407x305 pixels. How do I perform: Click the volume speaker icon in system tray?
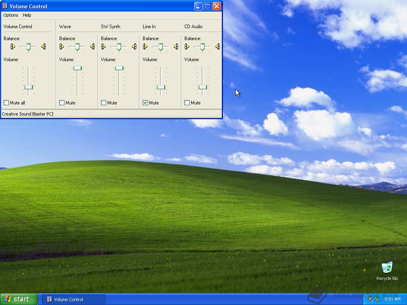point(370,299)
